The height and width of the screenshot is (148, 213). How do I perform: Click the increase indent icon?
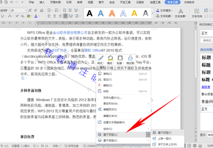point(70,10)
